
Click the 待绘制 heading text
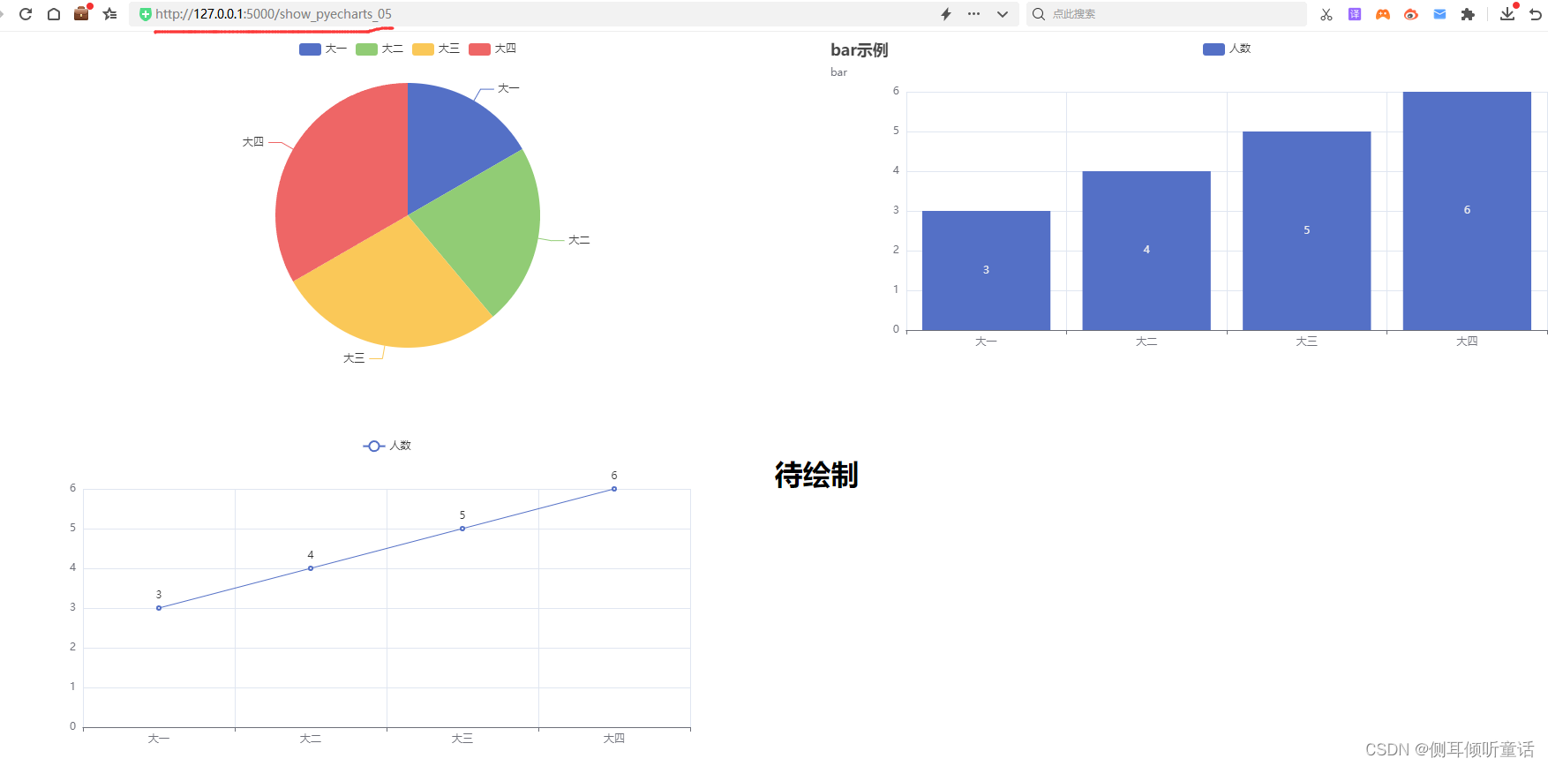[x=816, y=475]
